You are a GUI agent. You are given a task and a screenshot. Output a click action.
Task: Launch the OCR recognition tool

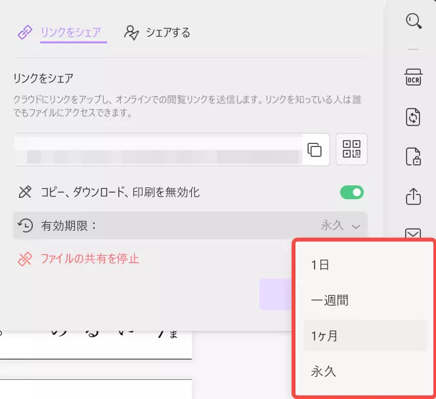click(x=414, y=77)
